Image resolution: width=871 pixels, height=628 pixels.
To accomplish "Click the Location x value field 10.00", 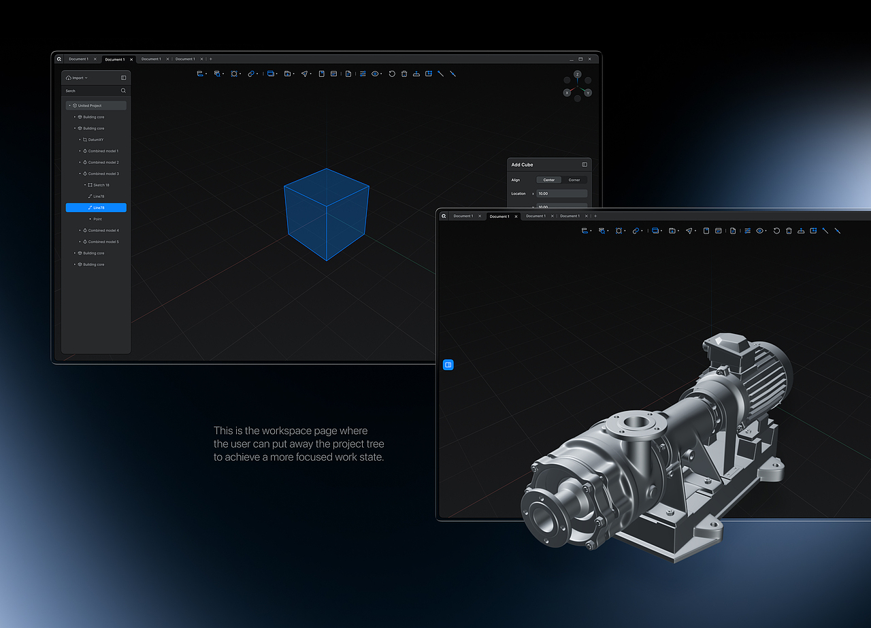I will coord(561,193).
